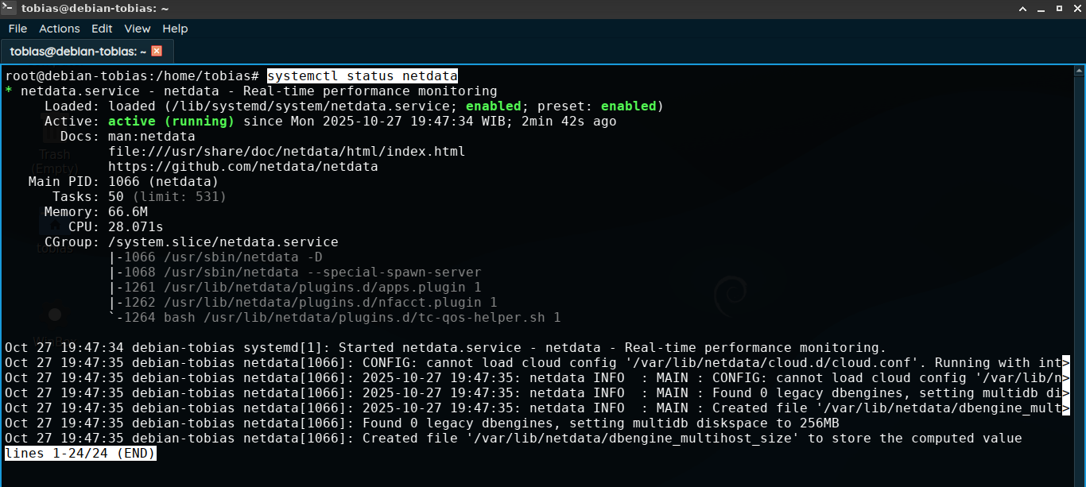Roll up window using the caret icon
1086x487 pixels.
click(1023, 9)
